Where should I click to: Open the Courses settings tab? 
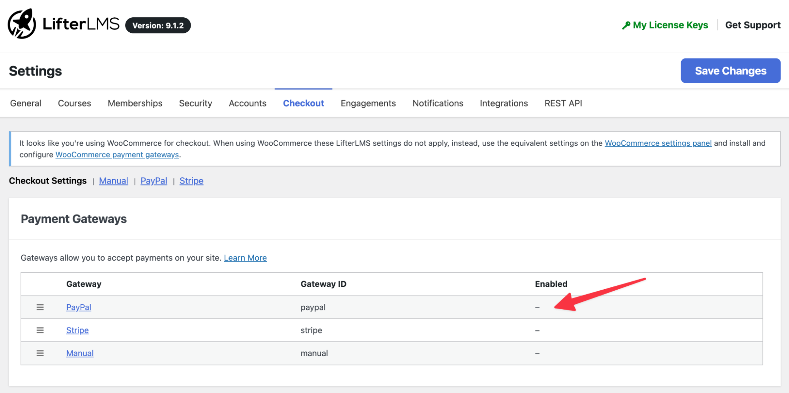(75, 103)
